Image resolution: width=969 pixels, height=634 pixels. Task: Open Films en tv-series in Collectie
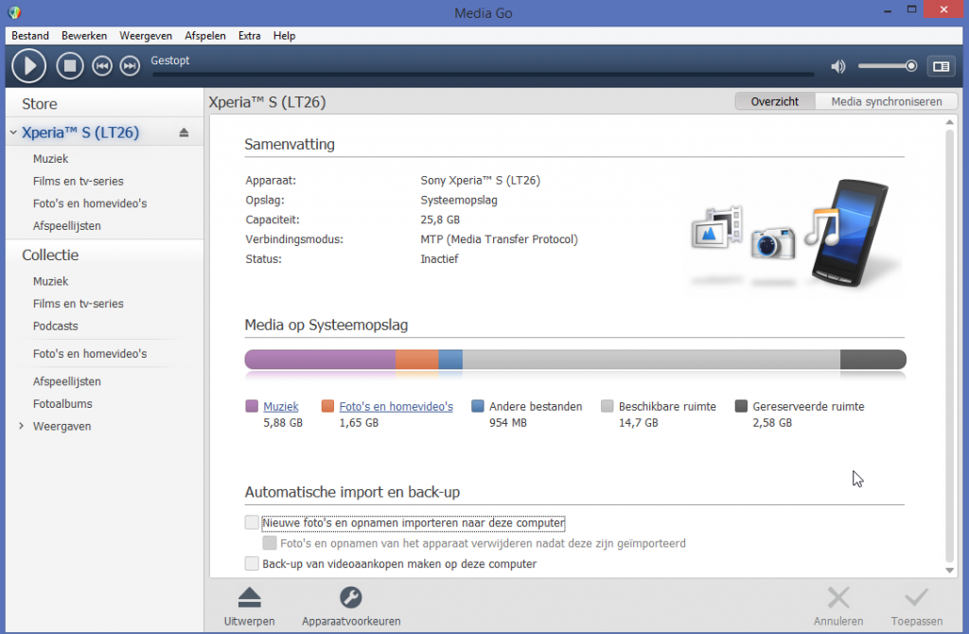79,304
